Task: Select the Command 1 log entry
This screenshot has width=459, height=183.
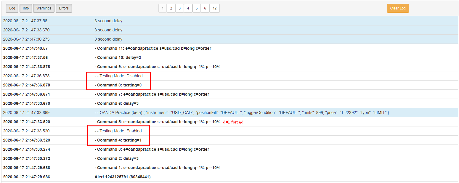Action: click(157, 168)
